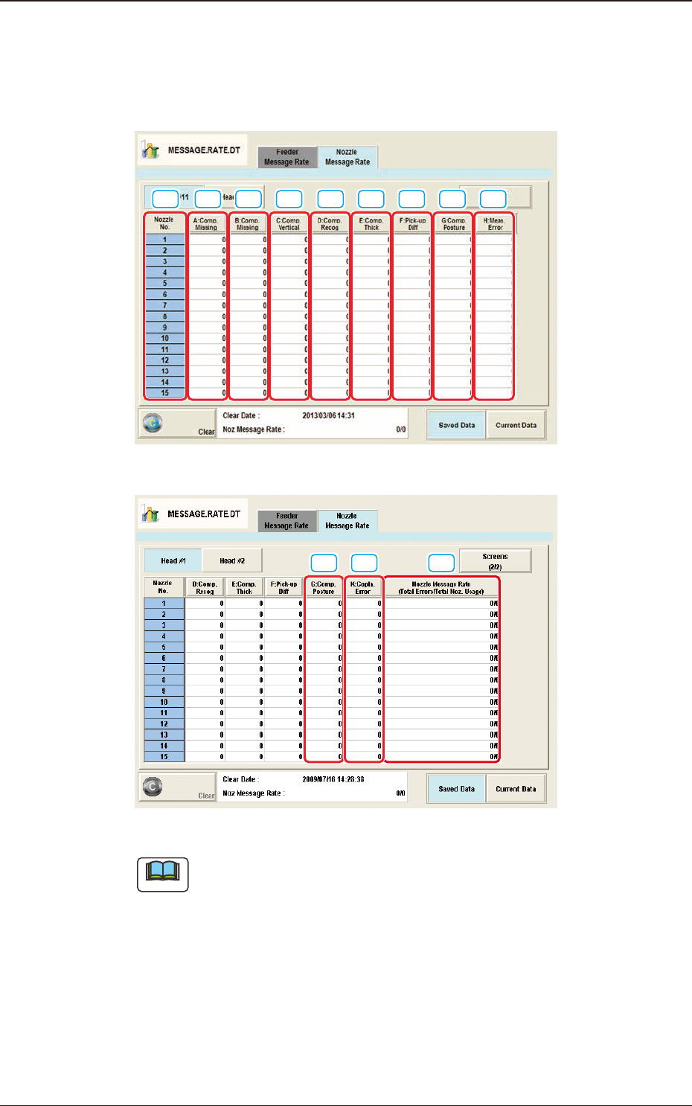Click the H:Meas. Error column header
692x1106 pixels.
click(495, 224)
